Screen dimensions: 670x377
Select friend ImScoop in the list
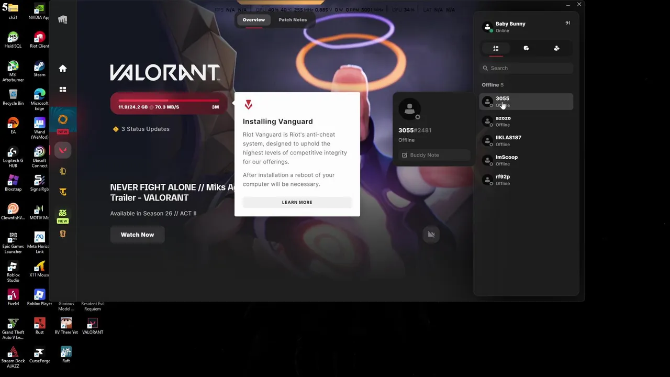[526, 160]
